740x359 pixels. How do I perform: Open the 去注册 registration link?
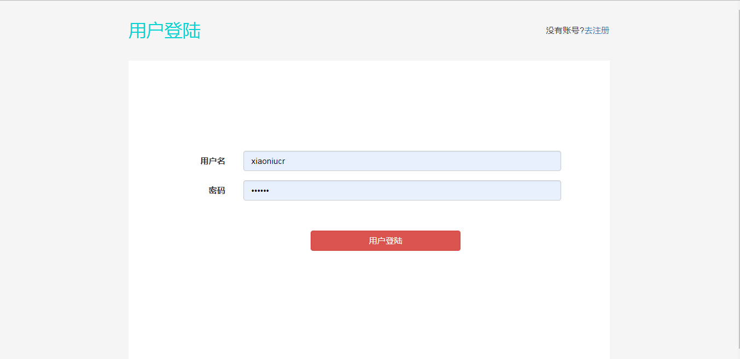tap(597, 31)
